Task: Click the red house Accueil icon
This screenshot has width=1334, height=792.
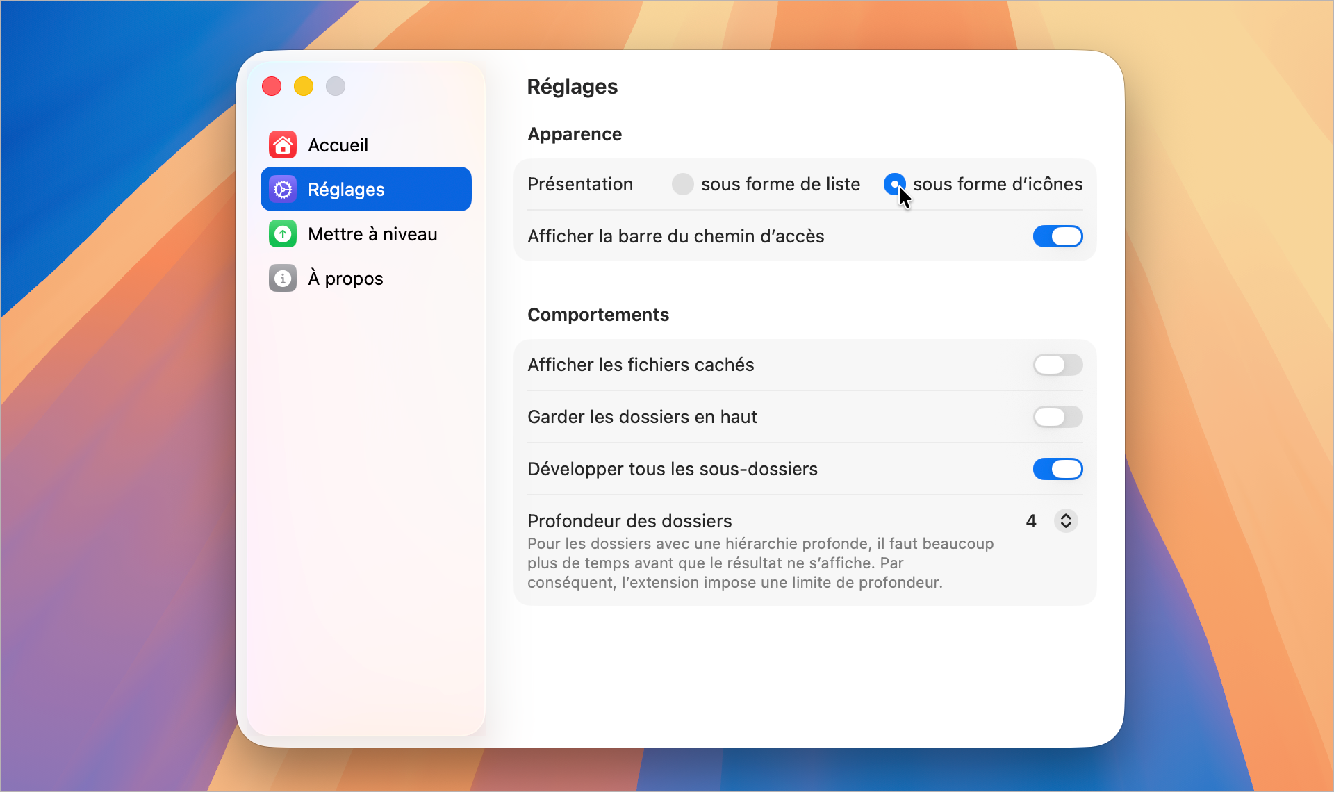Action: pos(283,145)
